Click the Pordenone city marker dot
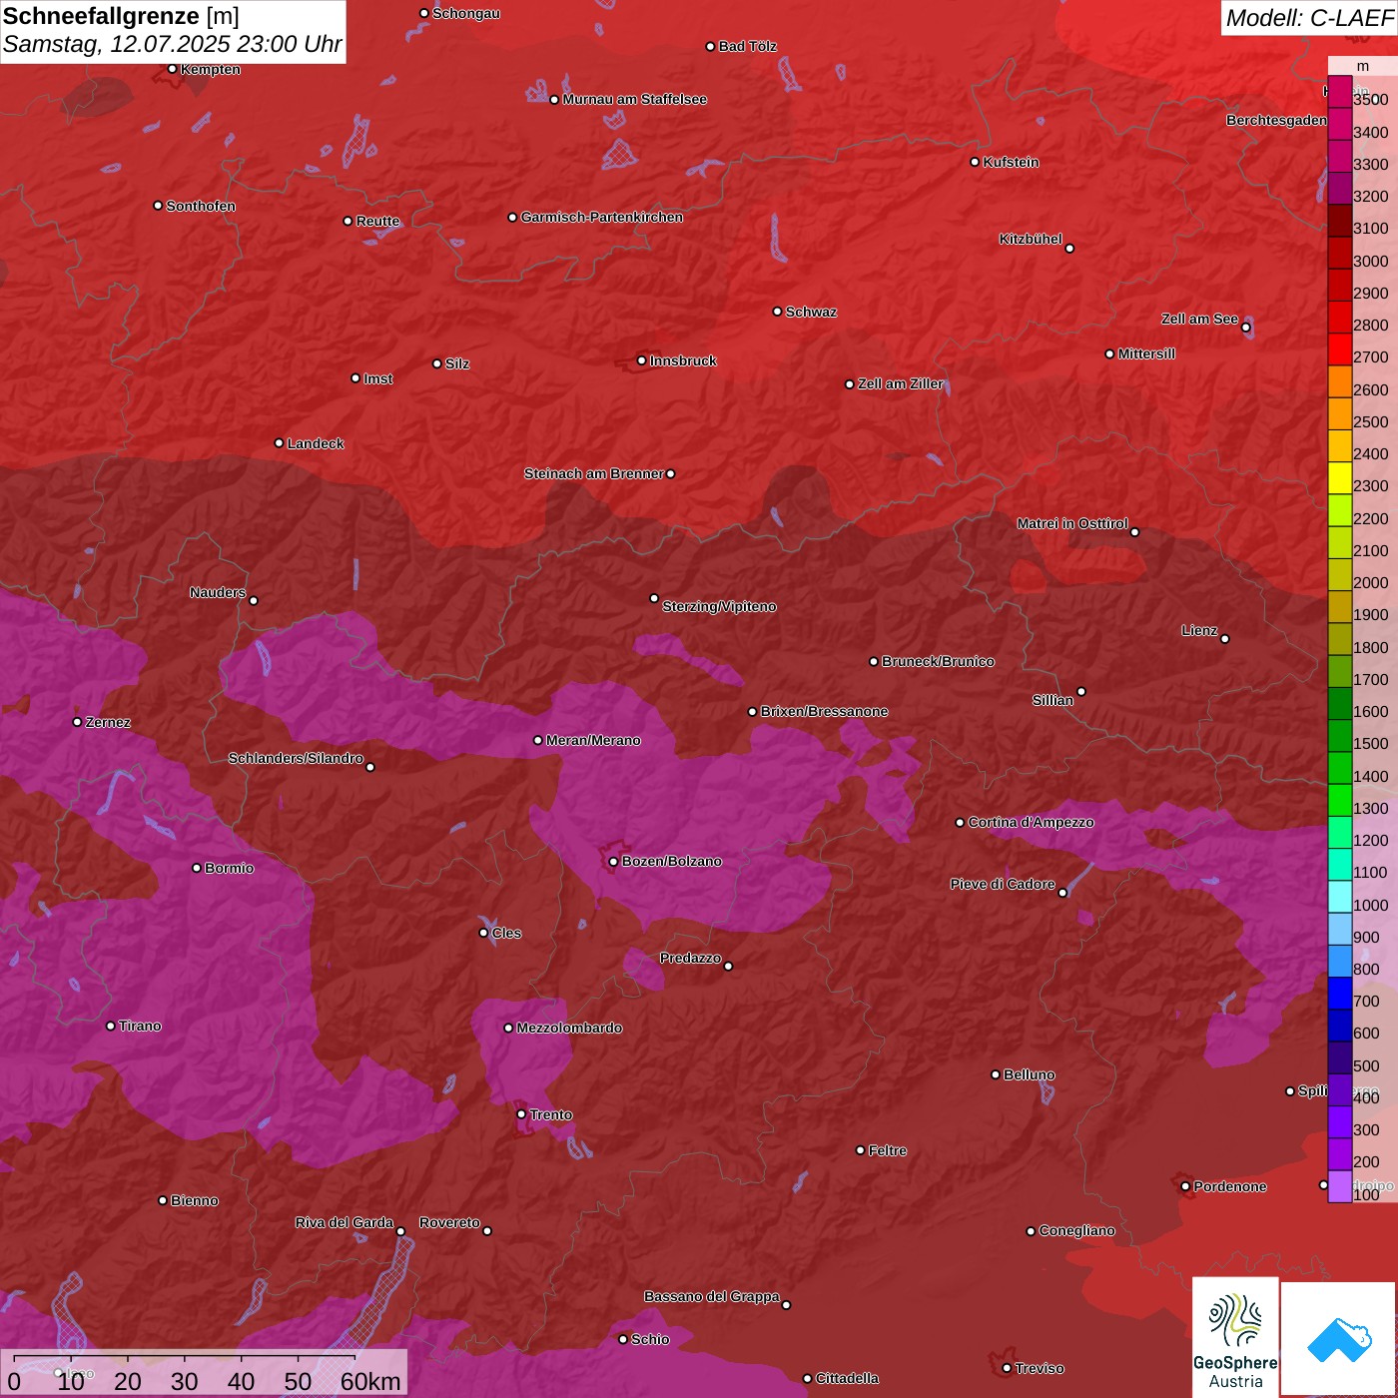 pyautogui.click(x=1185, y=1186)
